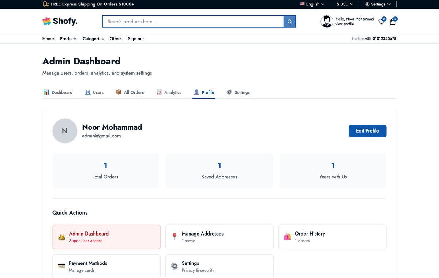Viewport: 439px width, 278px height.
Task: Expand the Settings dropdown in top bar
Action: (x=378, y=4)
